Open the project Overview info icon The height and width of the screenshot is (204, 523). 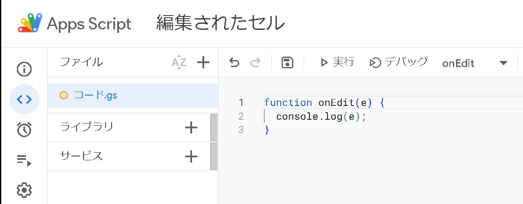(24, 69)
